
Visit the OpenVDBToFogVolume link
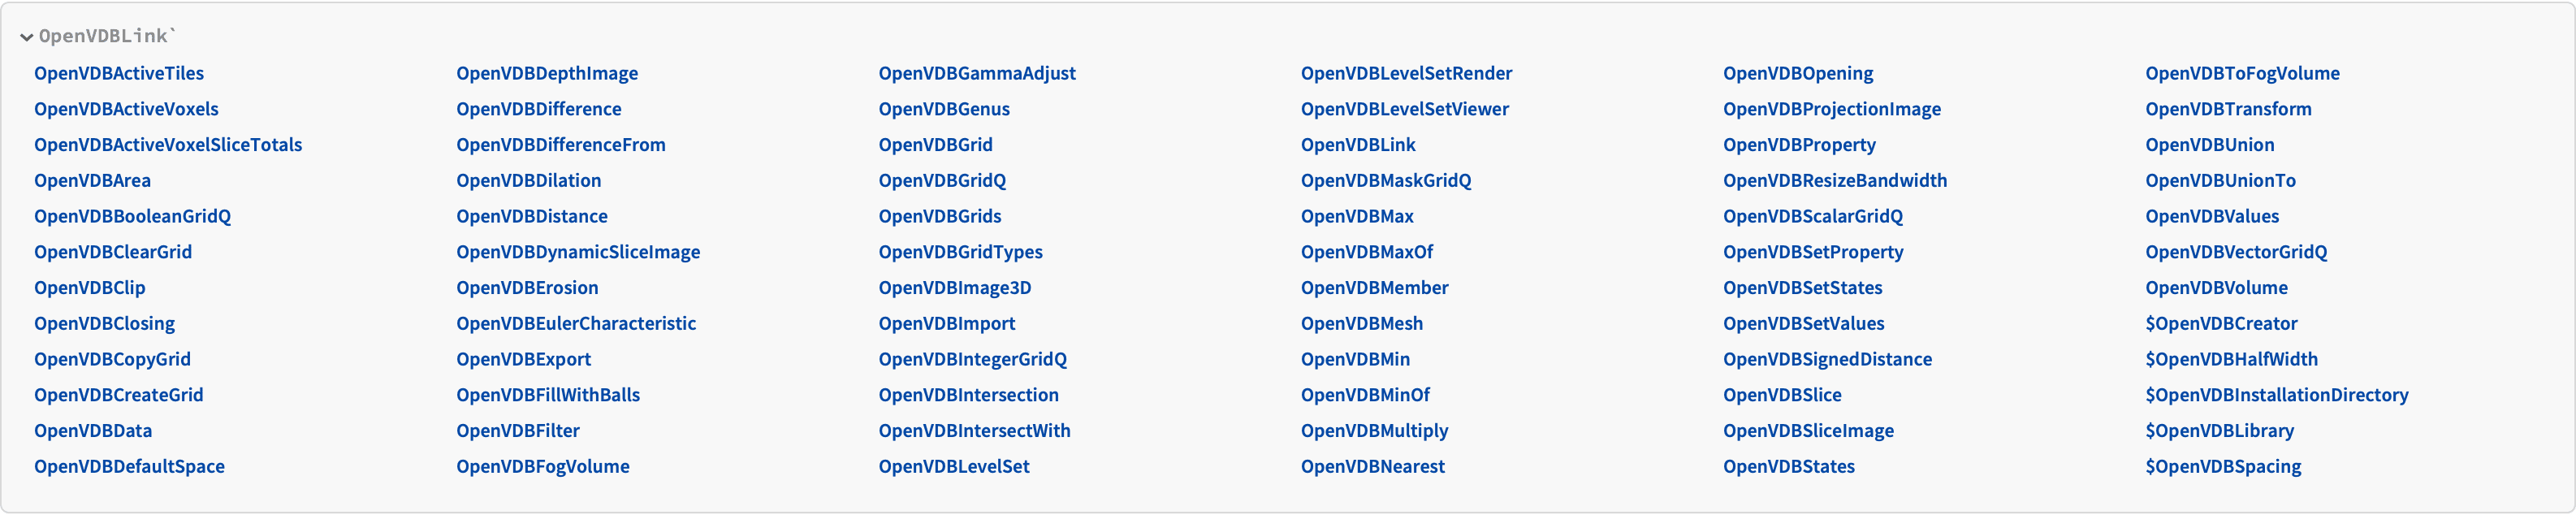(2242, 73)
